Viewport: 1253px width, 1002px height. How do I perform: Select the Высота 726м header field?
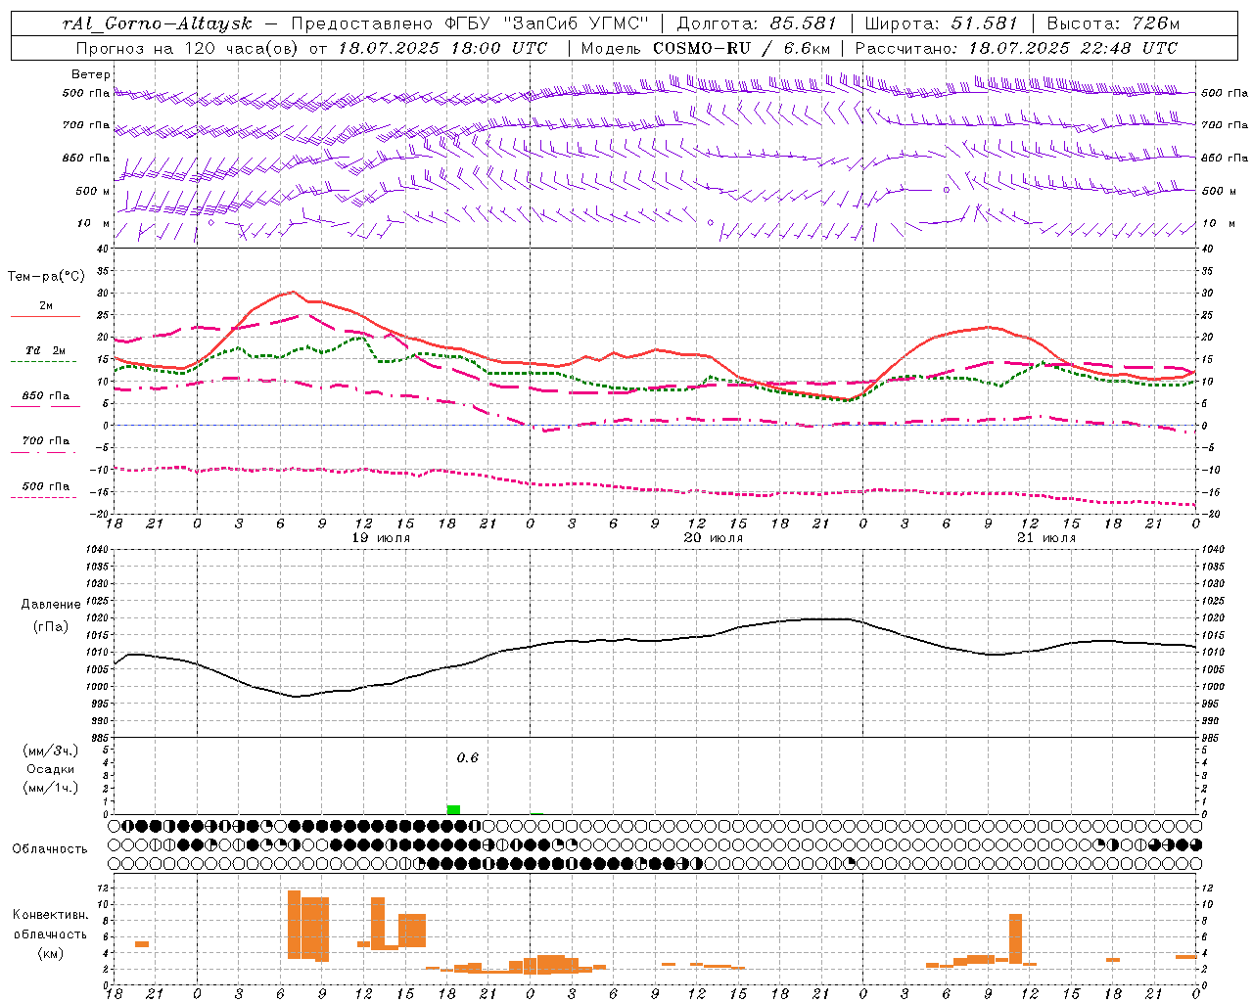(x=1113, y=23)
